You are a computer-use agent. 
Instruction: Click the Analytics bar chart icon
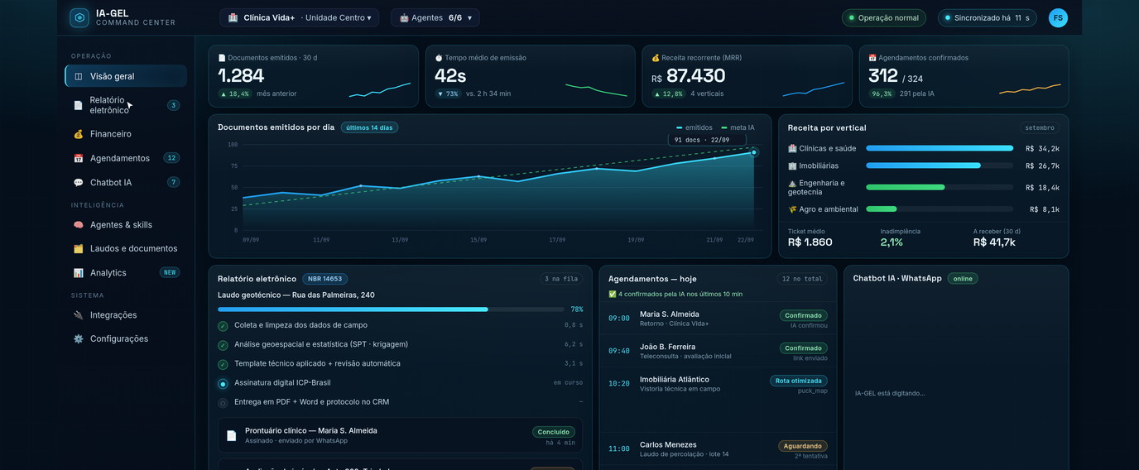pos(79,273)
